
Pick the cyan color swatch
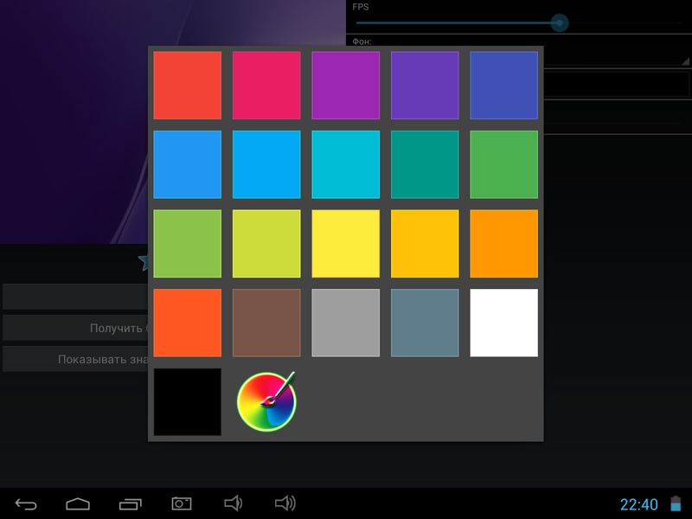click(345, 164)
